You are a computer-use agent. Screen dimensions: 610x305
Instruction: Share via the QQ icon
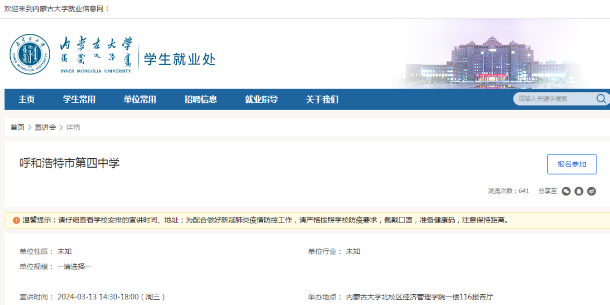[579, 191]
